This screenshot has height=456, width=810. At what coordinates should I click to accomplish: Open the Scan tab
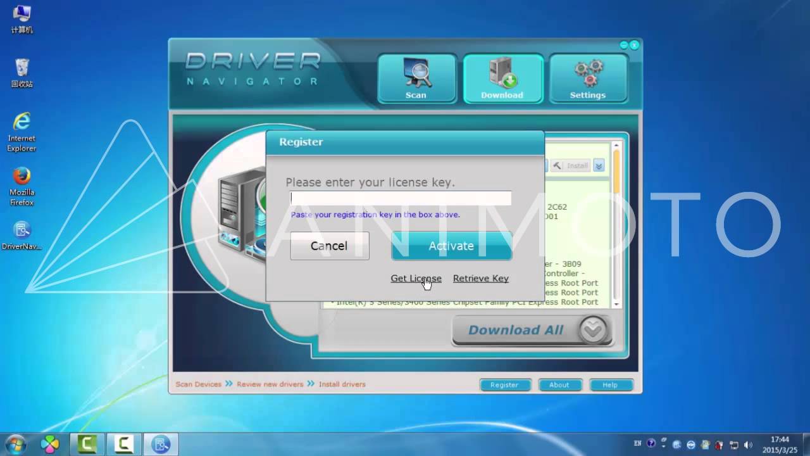[416, 79]
